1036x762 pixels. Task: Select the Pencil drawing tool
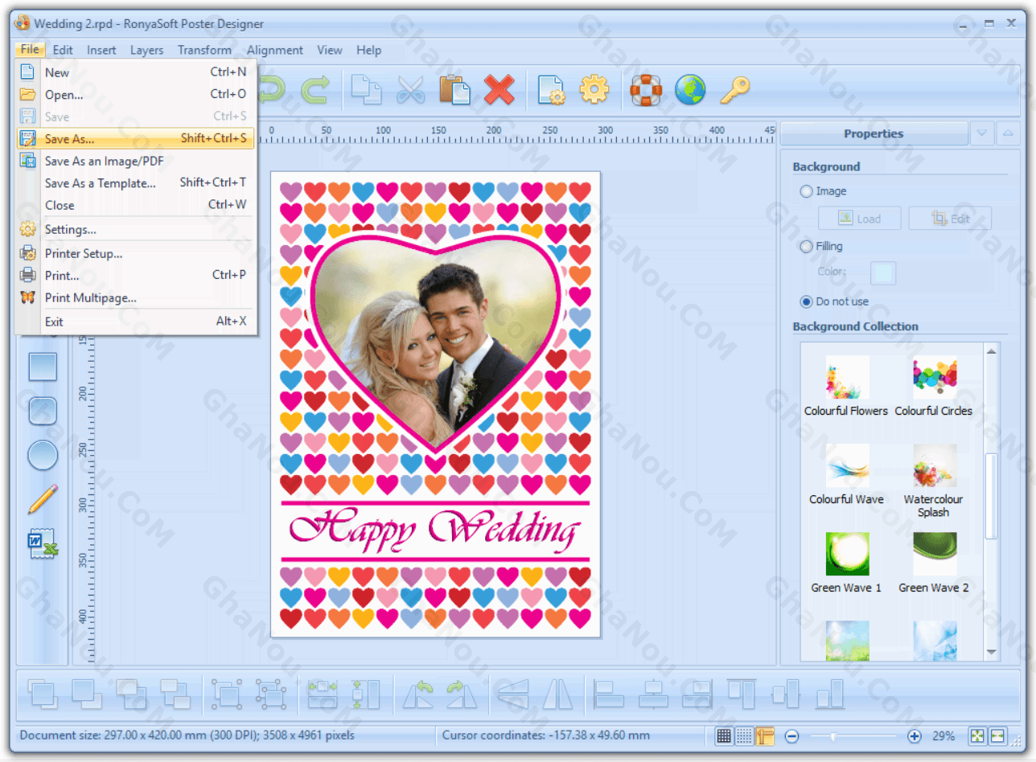[x=43, y=499]
